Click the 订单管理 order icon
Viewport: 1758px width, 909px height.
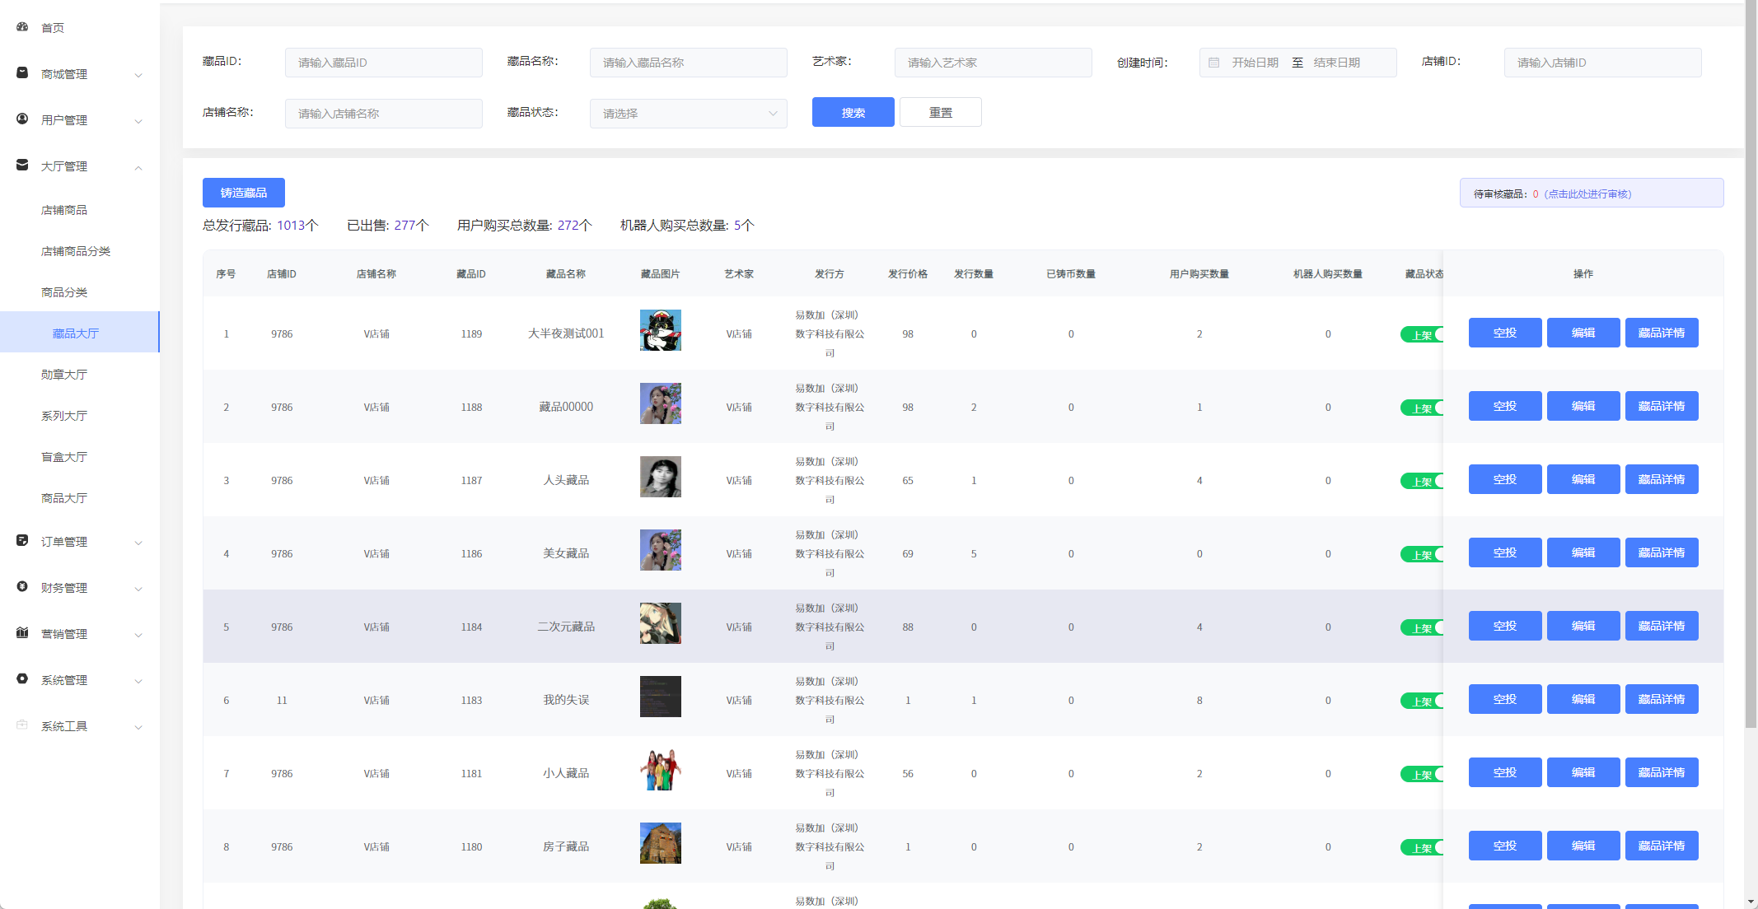22,541
